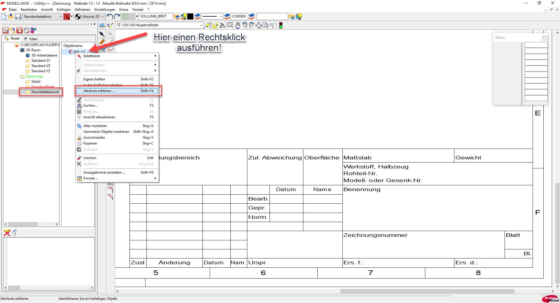Click the red hand icon in left panel

[19, 30]
